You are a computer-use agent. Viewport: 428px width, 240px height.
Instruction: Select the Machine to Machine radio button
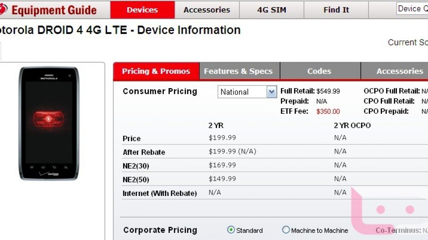pyautogui.click(x=286, y=230)
